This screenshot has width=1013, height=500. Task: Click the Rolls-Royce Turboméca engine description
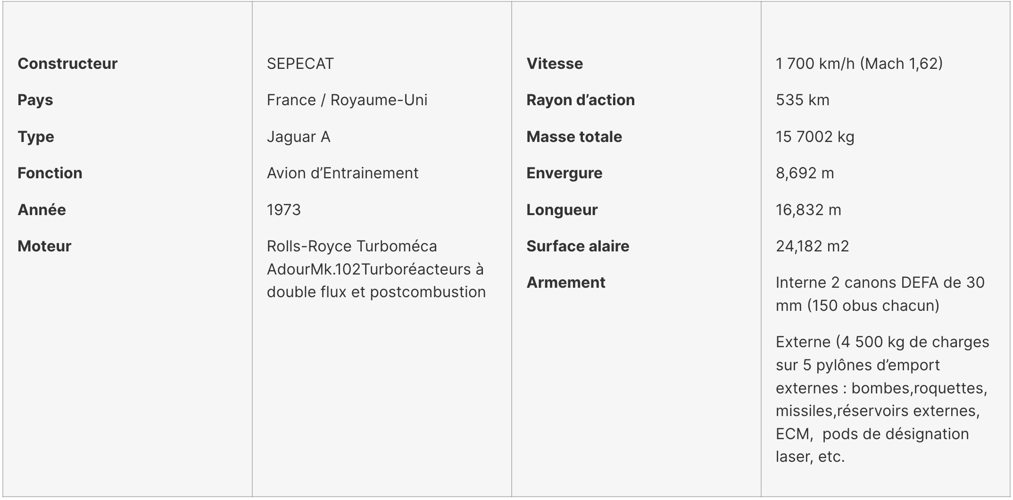coord(376,269)
